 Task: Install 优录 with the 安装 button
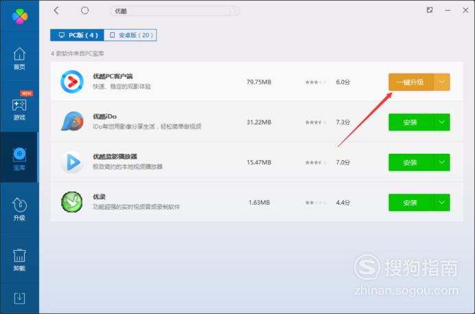click(x=410, y=203)
